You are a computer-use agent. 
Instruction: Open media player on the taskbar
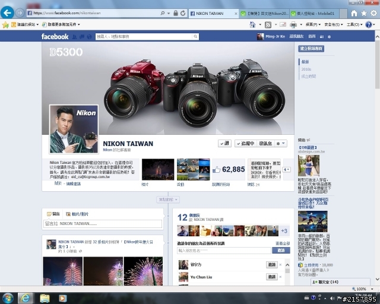62,298
